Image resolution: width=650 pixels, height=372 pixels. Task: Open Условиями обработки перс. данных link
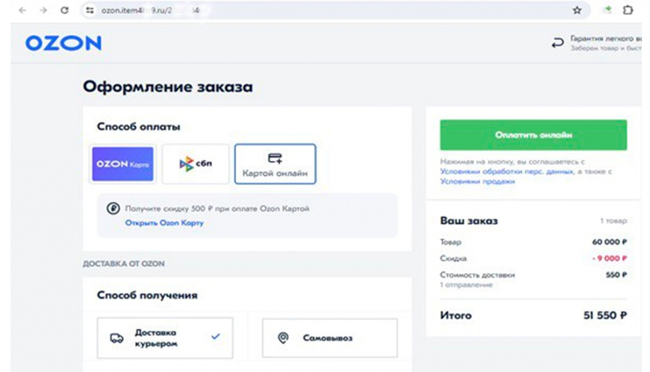[x=507, y=171]
